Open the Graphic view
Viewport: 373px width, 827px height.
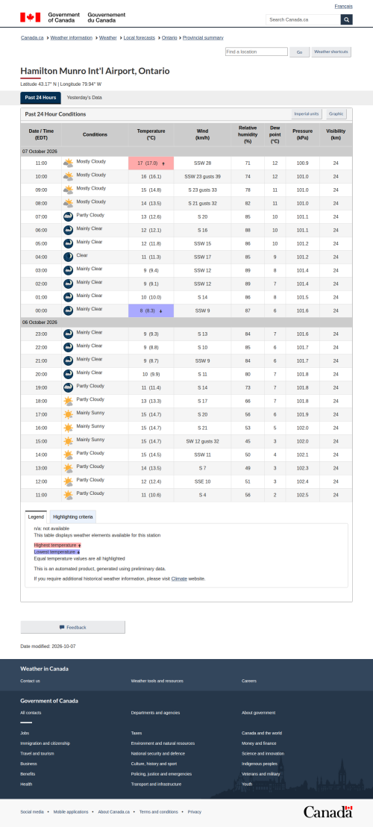pyautogui.click(x=336, y=114)
